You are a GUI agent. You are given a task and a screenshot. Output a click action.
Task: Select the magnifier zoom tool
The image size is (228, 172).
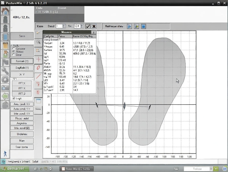click(39, 42)
